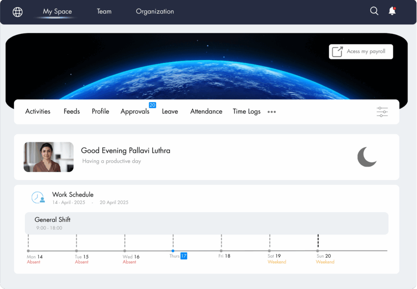This screenshot has height=289, width=417.
Task: Click the filter sliders settings icon
Action: 382,112
